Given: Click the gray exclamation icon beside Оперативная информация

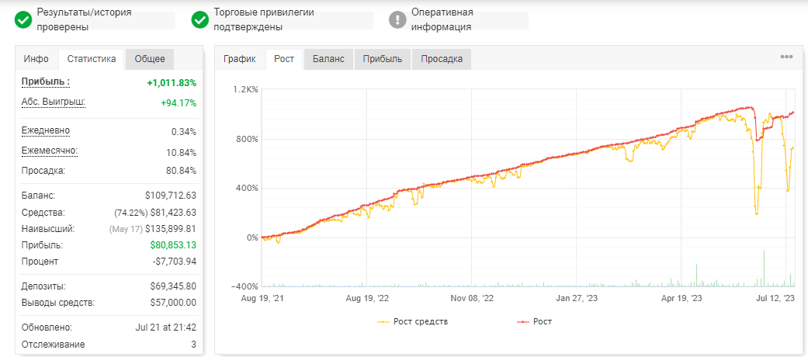Looking at the screenshot, I should (x=397, y=20).
